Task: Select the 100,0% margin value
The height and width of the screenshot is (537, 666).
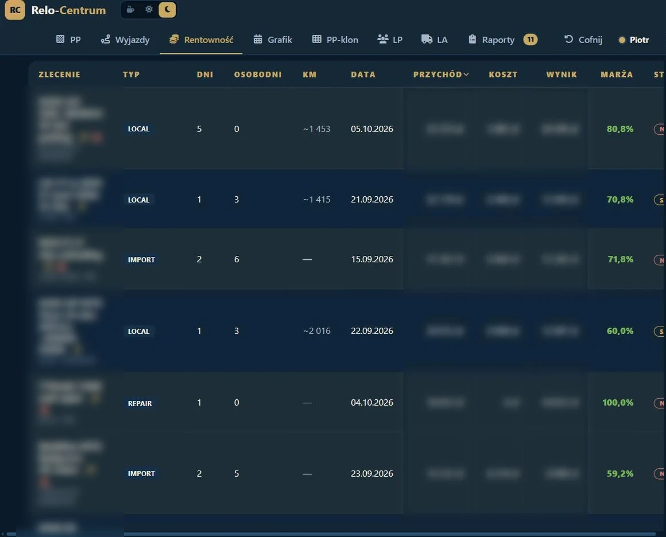Action: (618, 402)
